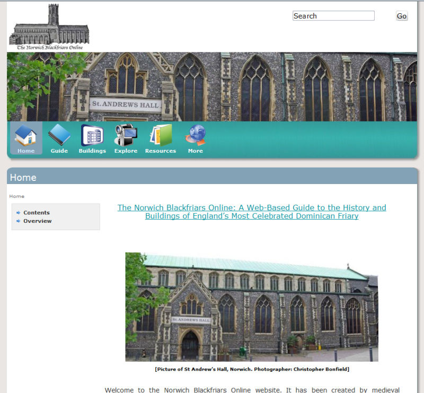Viewport: 424px width, 393px height.
Task: Select the Buildings icon in navigation
Action: click(x=92, y=135)
